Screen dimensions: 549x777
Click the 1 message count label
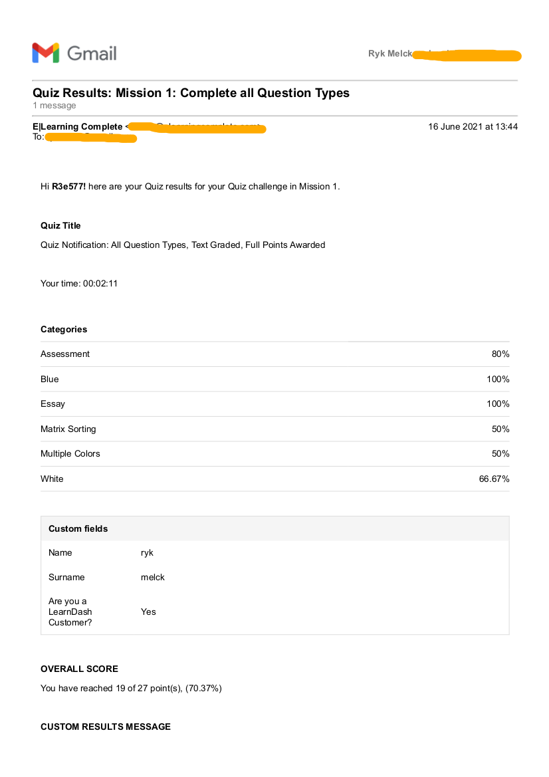[55, 106]
